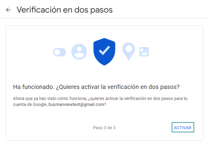Click the busmanviewtest@gmail.com email address
The width and height of the screenshot is (209, 145).
point(76,105)
